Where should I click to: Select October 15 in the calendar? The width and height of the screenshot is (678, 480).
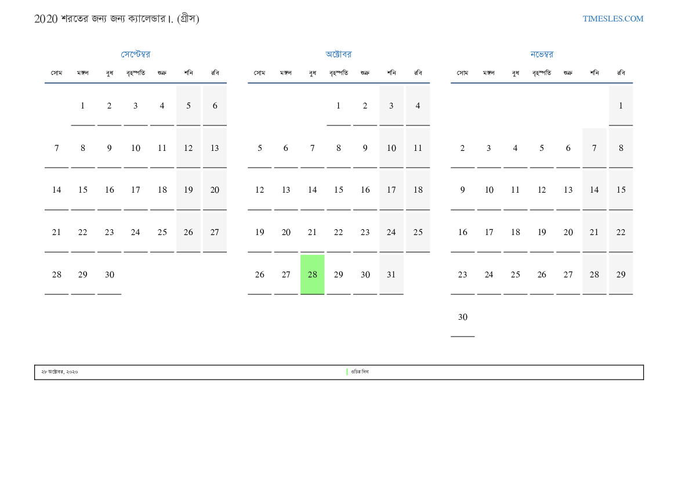pos(339,190)
